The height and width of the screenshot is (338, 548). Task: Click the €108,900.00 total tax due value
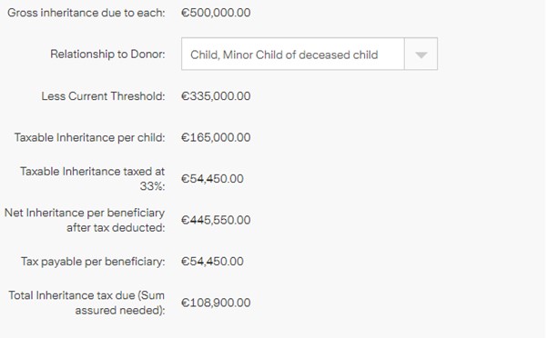[216, 303]
